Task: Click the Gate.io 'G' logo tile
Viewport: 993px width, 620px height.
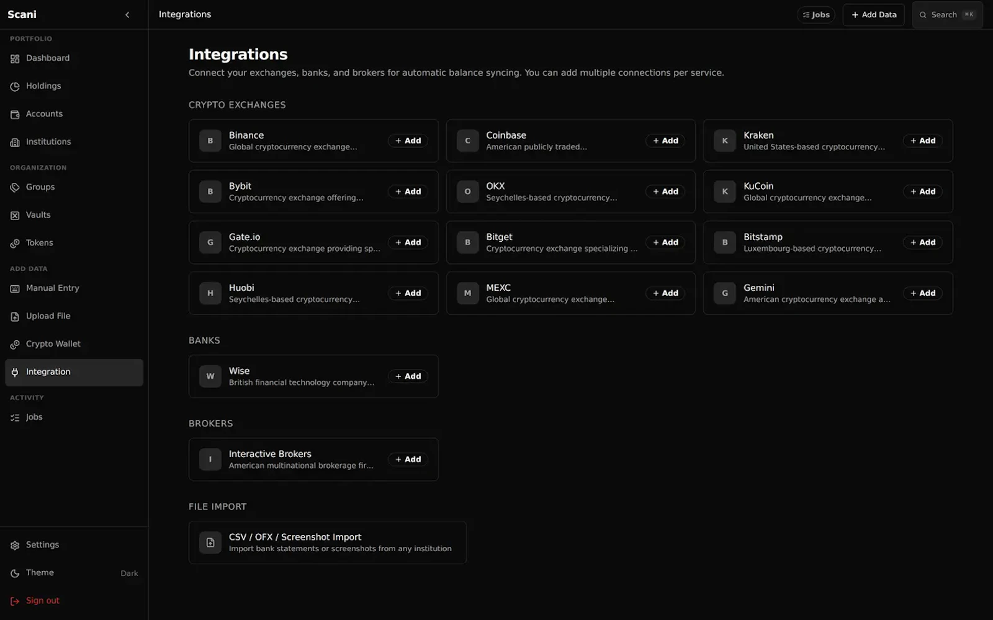Action: [x=210, y=242]
